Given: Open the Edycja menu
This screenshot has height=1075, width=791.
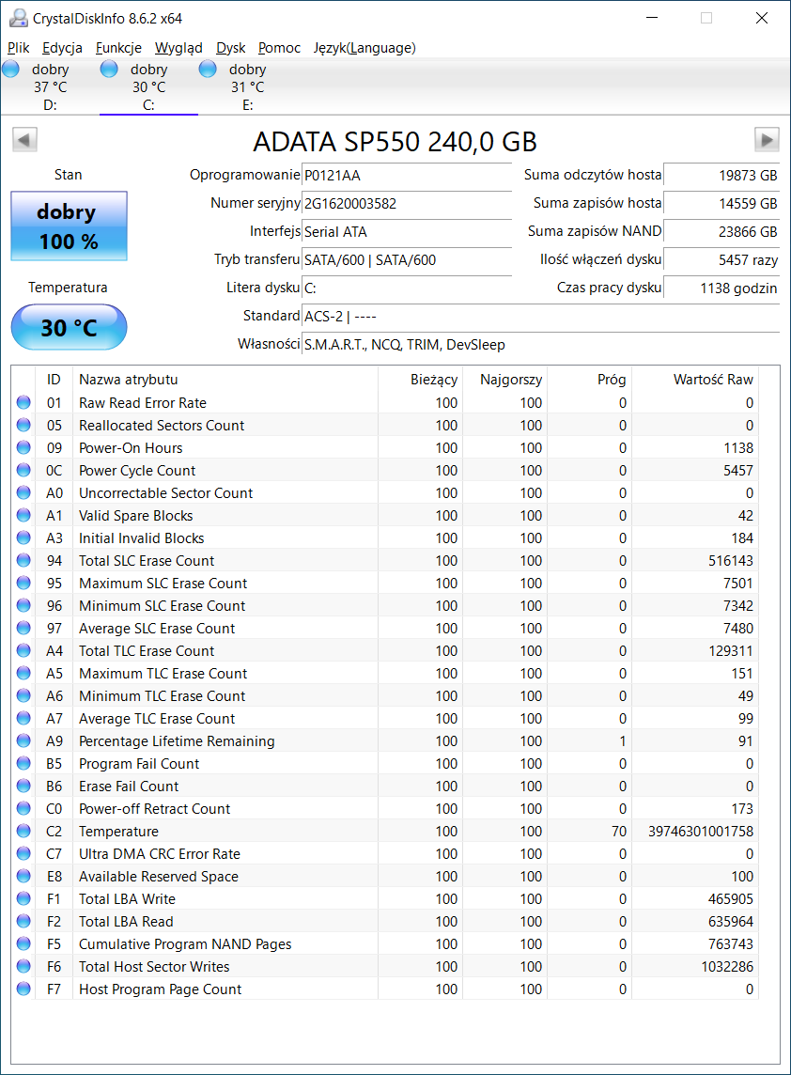Looking at the screenshot, I should coord(62,48).
